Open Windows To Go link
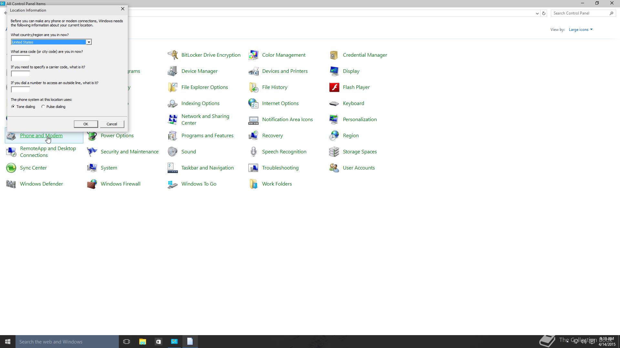 tap(199, 184)
